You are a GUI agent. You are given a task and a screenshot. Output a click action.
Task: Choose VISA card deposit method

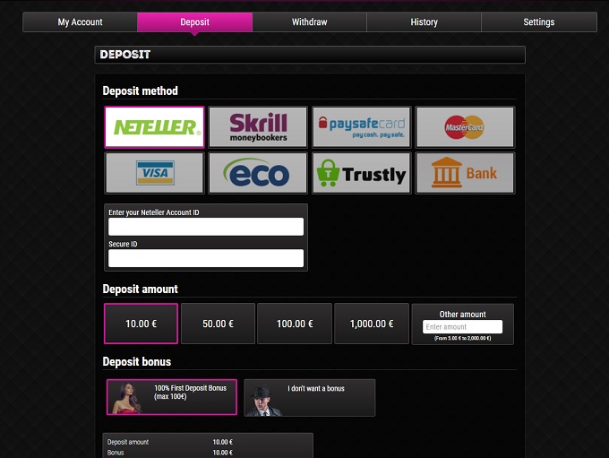tap(154, 173)
